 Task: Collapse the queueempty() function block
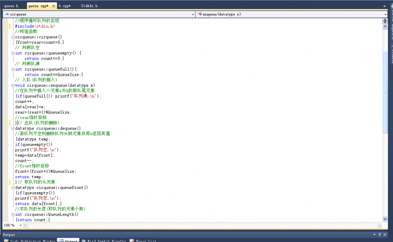point(13,53)
